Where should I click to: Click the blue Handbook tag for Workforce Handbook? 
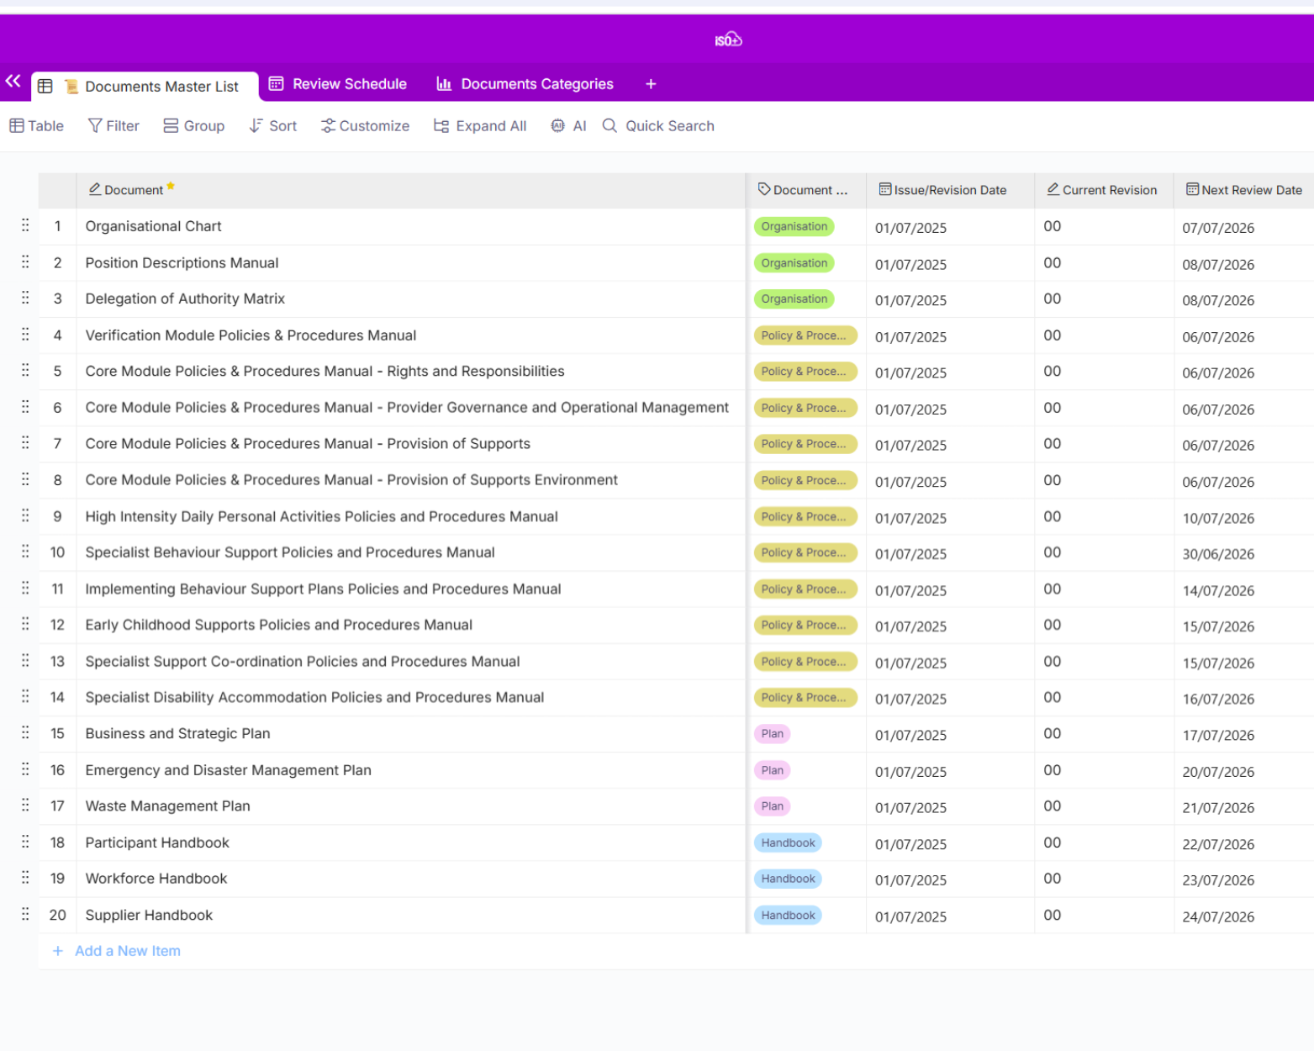(x=788, y=879)
